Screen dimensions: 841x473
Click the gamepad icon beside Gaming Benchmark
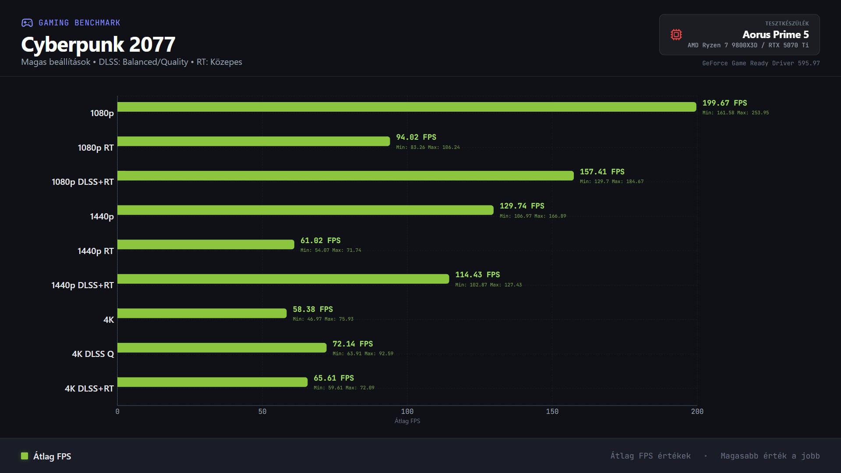pos(27,23)
